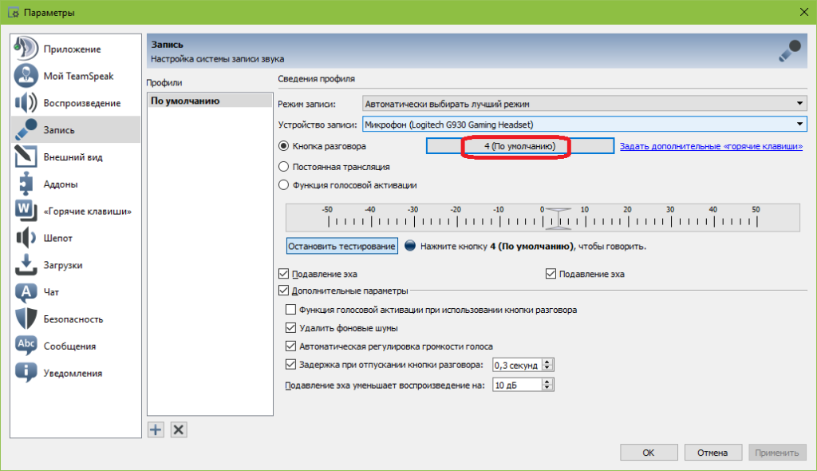Open the Аддоны puzzle icon
817x471 pixels.
pos(26,184)
